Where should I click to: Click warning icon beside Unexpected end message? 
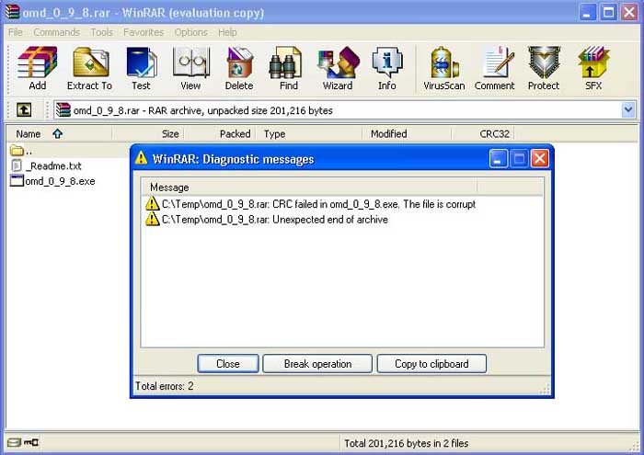point(153,219)
